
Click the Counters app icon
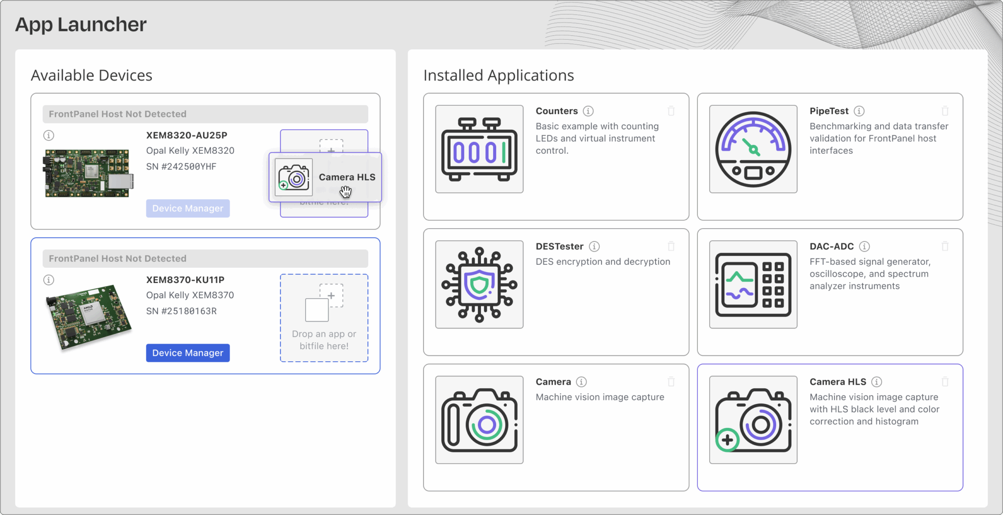tap(478, 149)
